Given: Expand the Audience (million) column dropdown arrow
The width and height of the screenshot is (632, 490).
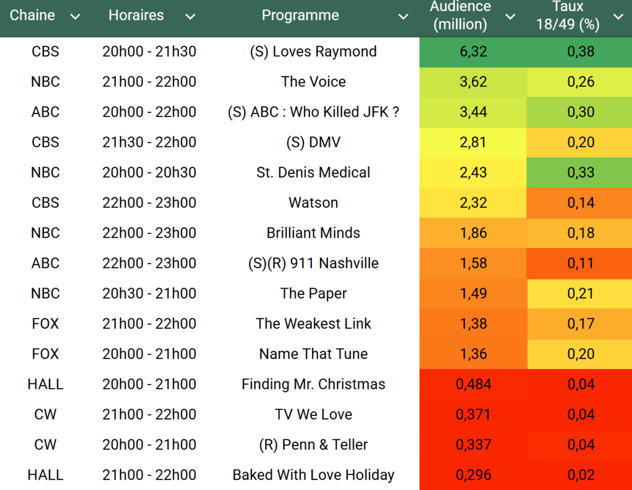Looking at the screenshot, I should point(510,17).
